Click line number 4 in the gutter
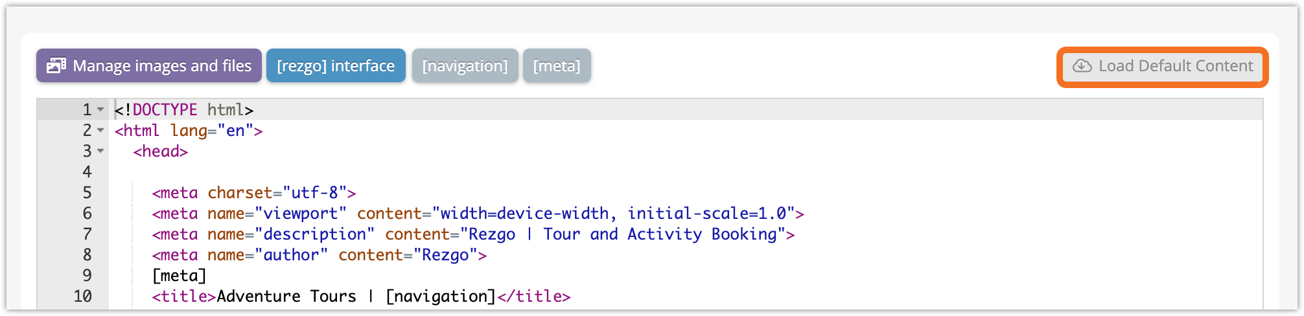Image resolution: width=1304 pixels, height=316 pixels. [x=87, y=172]
